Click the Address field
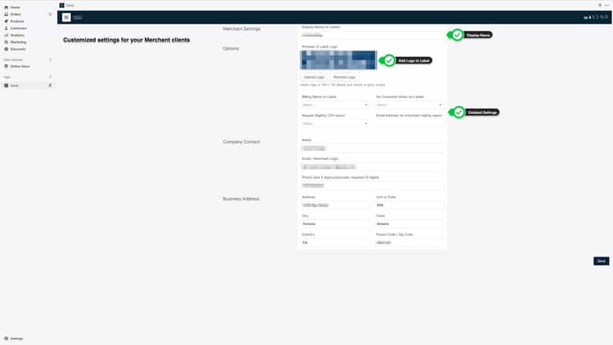 [335, 205]
